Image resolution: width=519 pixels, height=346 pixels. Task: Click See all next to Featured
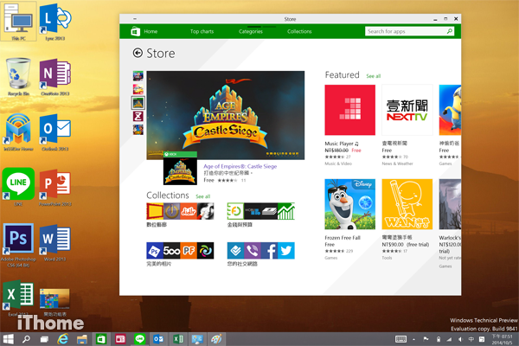tap(374, 76)
